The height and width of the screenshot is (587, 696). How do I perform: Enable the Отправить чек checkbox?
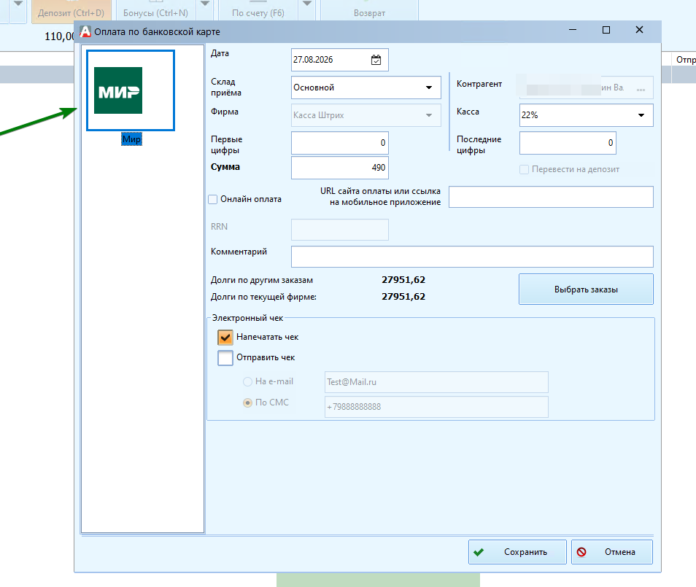(225, 357)
